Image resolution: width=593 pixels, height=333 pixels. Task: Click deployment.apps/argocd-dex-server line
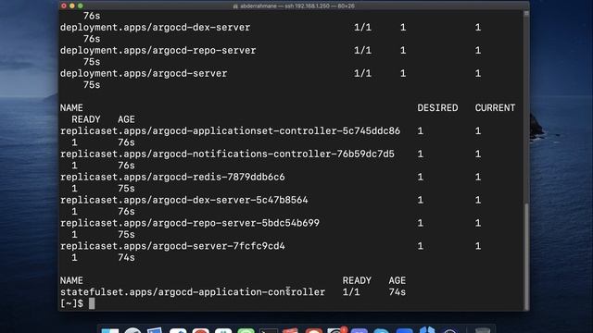click(155, 28)
